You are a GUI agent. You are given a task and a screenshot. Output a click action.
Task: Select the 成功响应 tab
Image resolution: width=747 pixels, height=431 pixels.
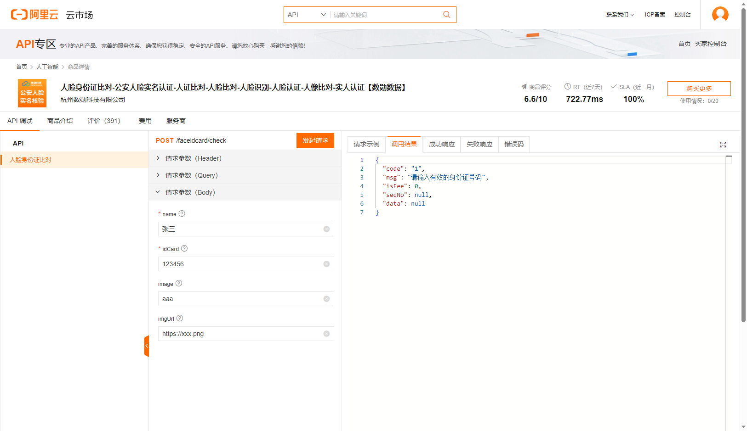[x=442, y=144]
